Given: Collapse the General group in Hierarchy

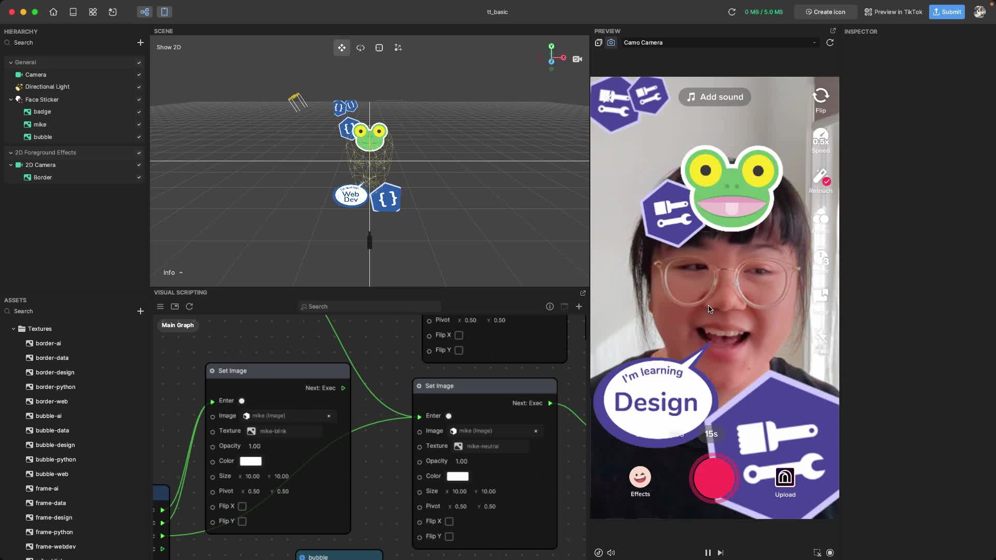Looking at the screenshot, I should click(x=11, y=62).
